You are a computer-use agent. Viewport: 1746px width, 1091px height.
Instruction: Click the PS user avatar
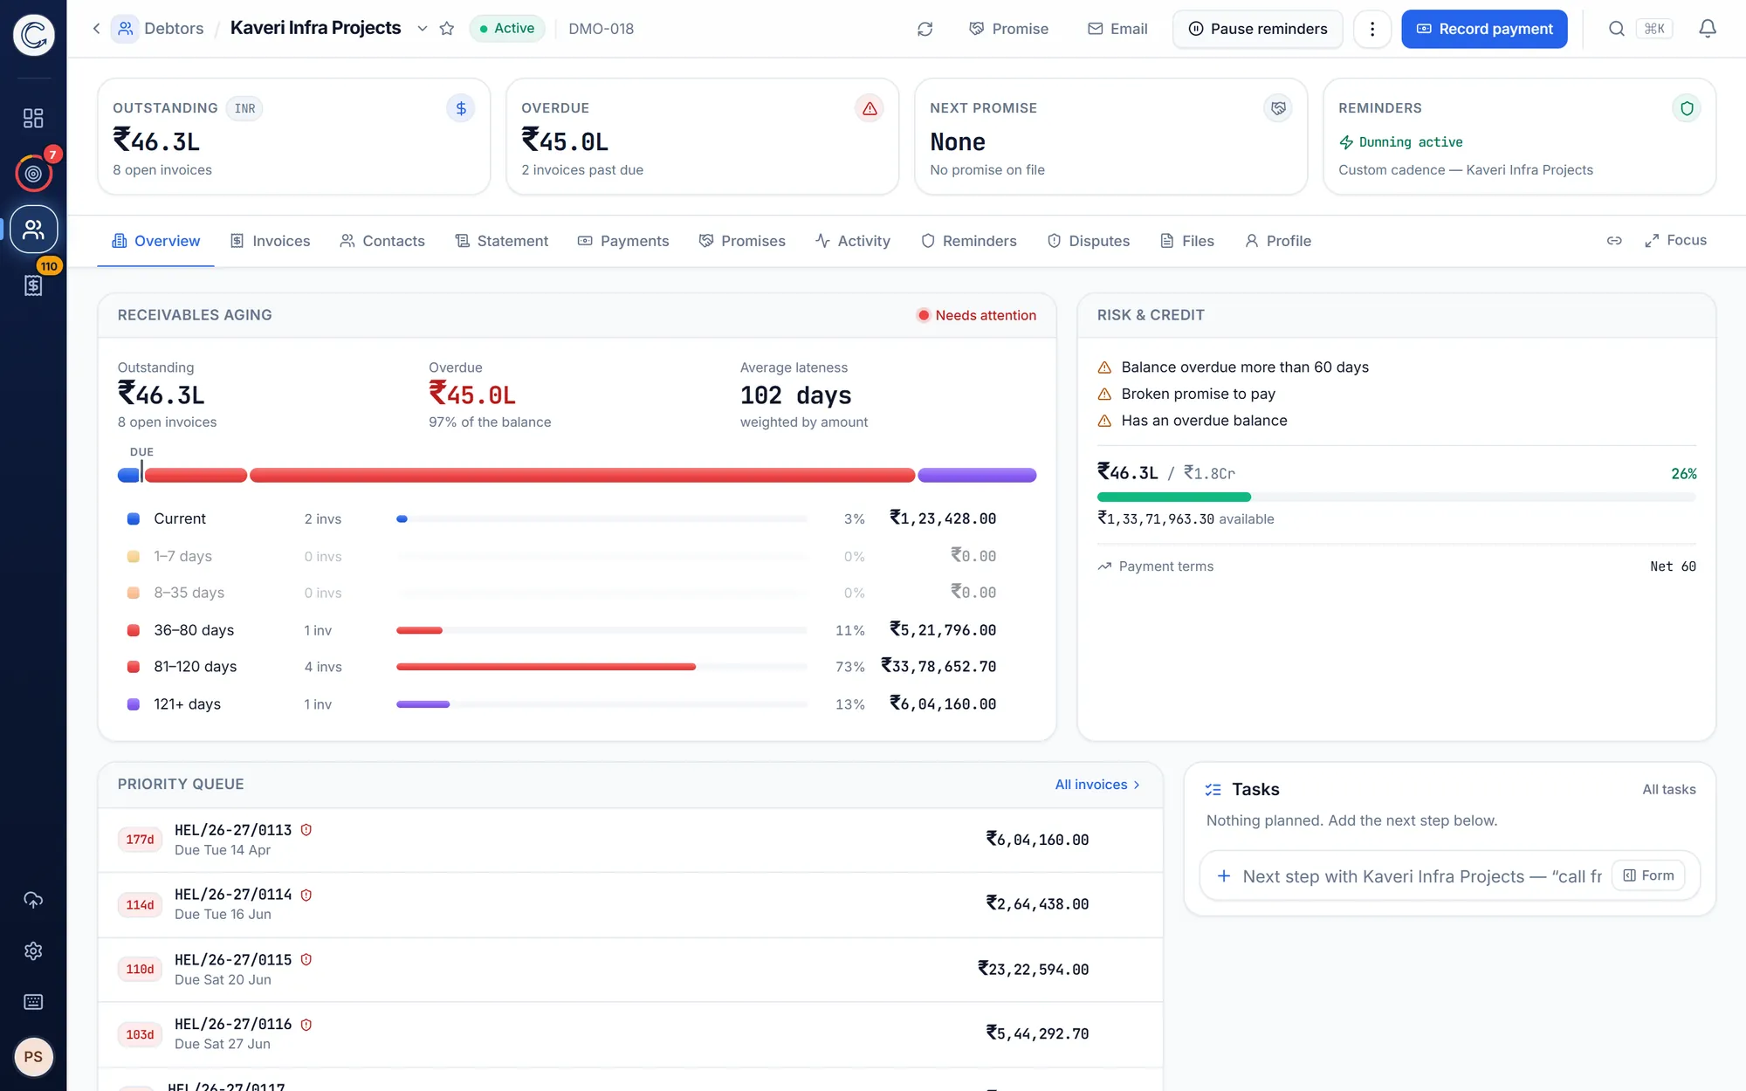point(33,1057)
